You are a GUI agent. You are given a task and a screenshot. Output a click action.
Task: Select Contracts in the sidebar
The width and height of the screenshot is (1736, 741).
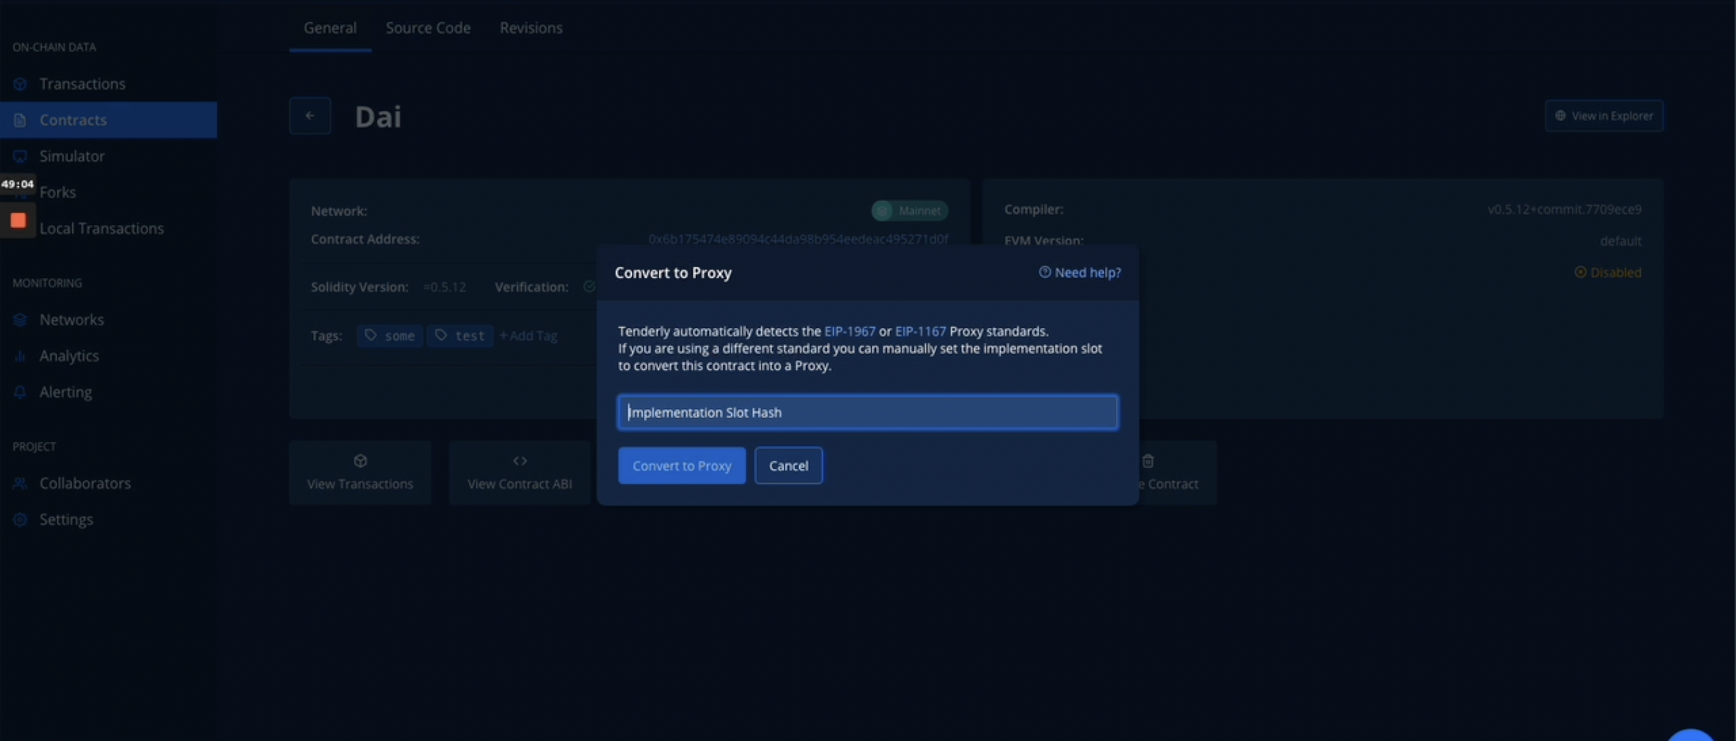[108, 120]
